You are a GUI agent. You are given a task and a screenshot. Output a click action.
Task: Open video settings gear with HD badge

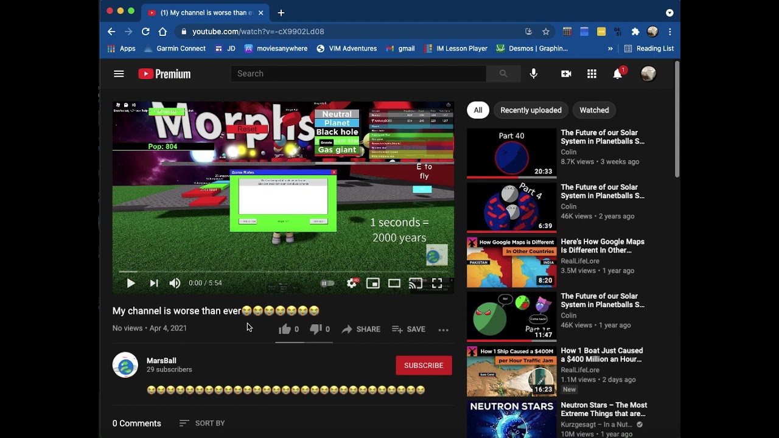click(x=352, y=283)
